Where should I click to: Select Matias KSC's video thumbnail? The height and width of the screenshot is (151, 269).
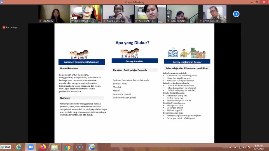[x=118, y=14]
